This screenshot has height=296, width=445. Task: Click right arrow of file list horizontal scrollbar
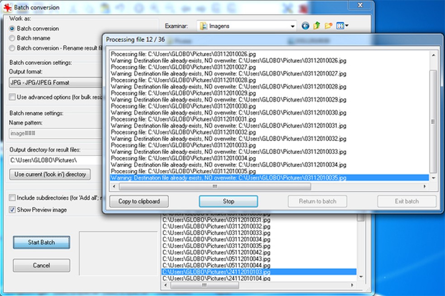[352, 285]
